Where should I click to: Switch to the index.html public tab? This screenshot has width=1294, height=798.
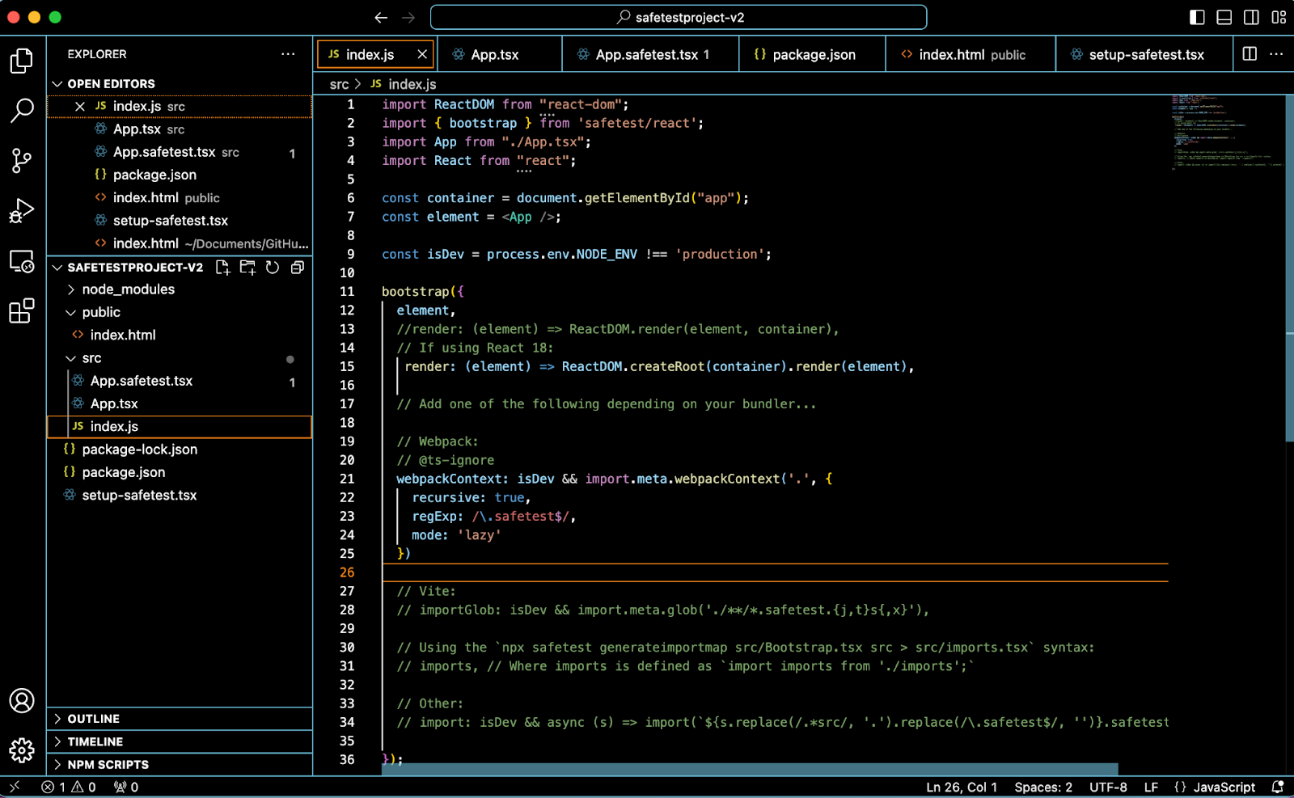(970, 54)
